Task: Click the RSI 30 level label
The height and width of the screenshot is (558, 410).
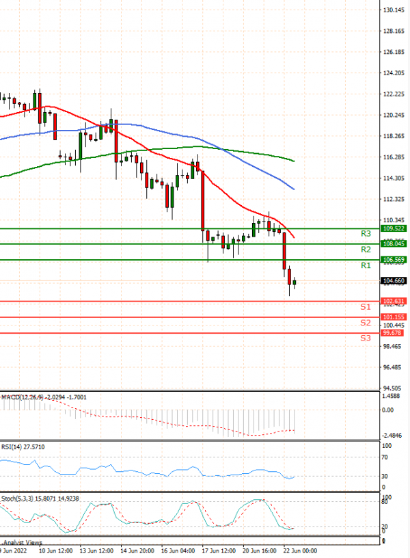Action: [385, 476]
